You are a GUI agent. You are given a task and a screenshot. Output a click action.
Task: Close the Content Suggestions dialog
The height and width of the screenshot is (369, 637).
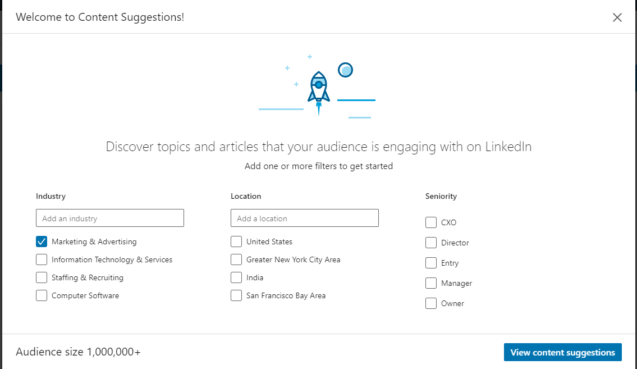(617, 17)
